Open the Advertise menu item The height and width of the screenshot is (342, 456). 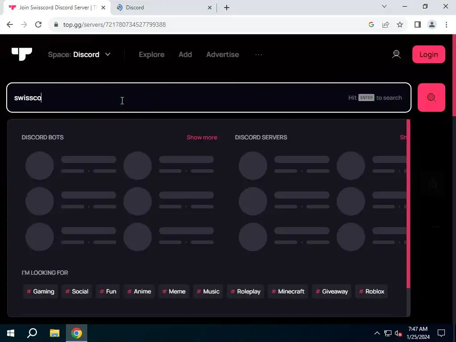tap(223, 54)
